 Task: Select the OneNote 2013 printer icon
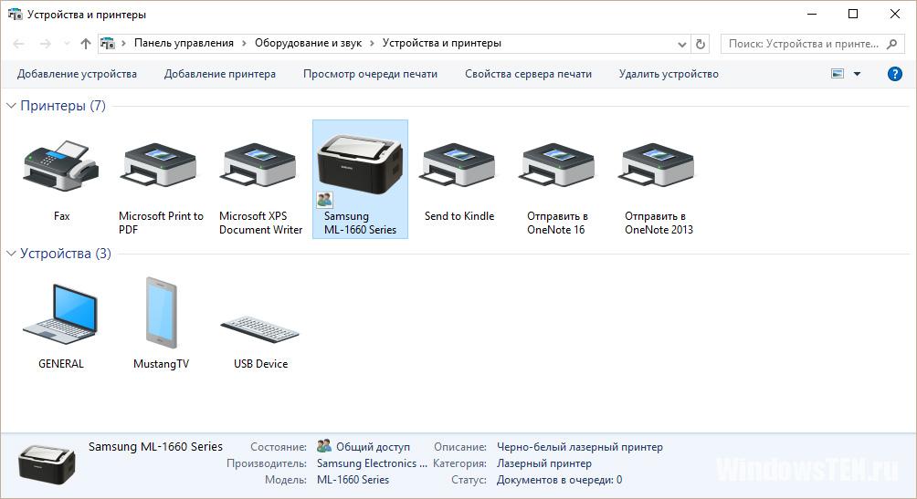[x=658, y=166]
